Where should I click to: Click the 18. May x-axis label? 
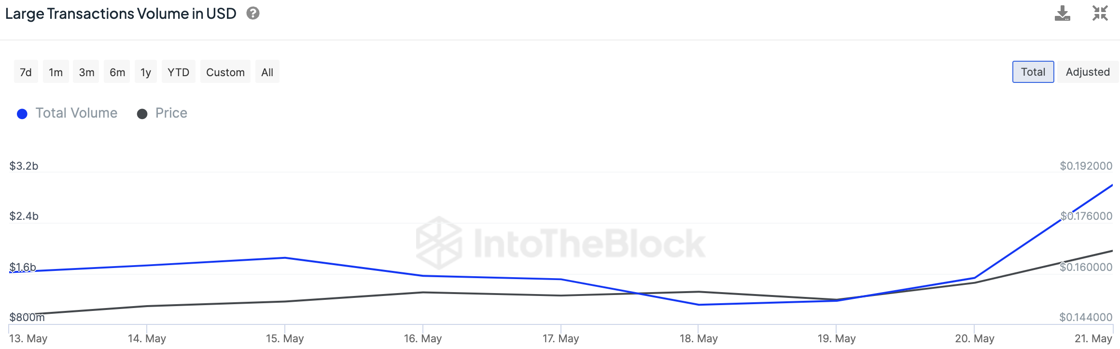pos(699,338)
